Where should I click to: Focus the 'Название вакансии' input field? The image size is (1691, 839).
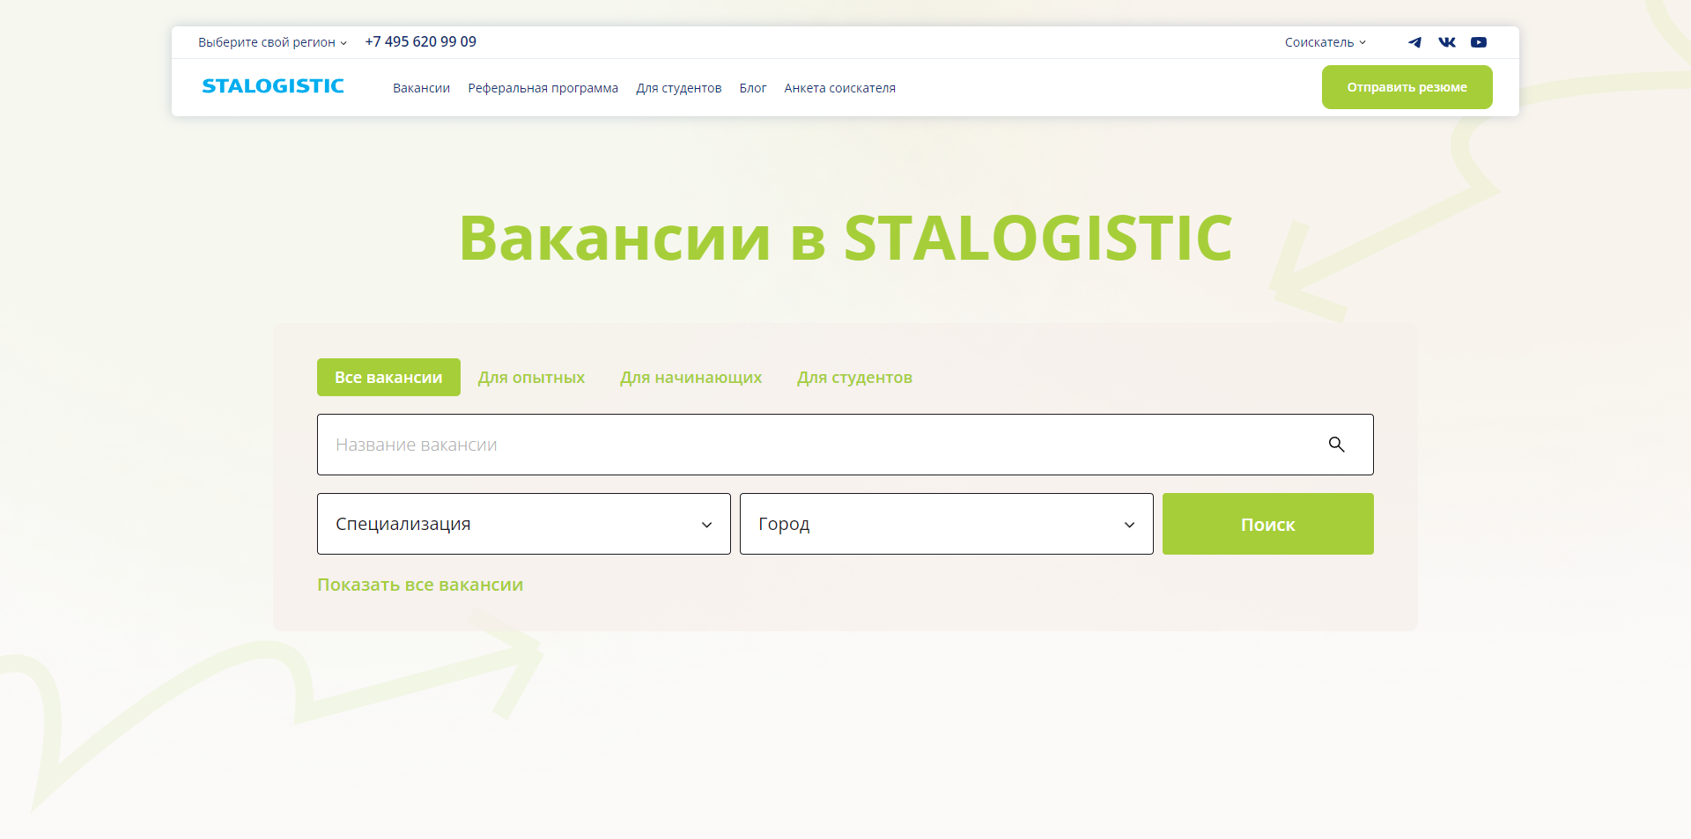click(845, 445)
